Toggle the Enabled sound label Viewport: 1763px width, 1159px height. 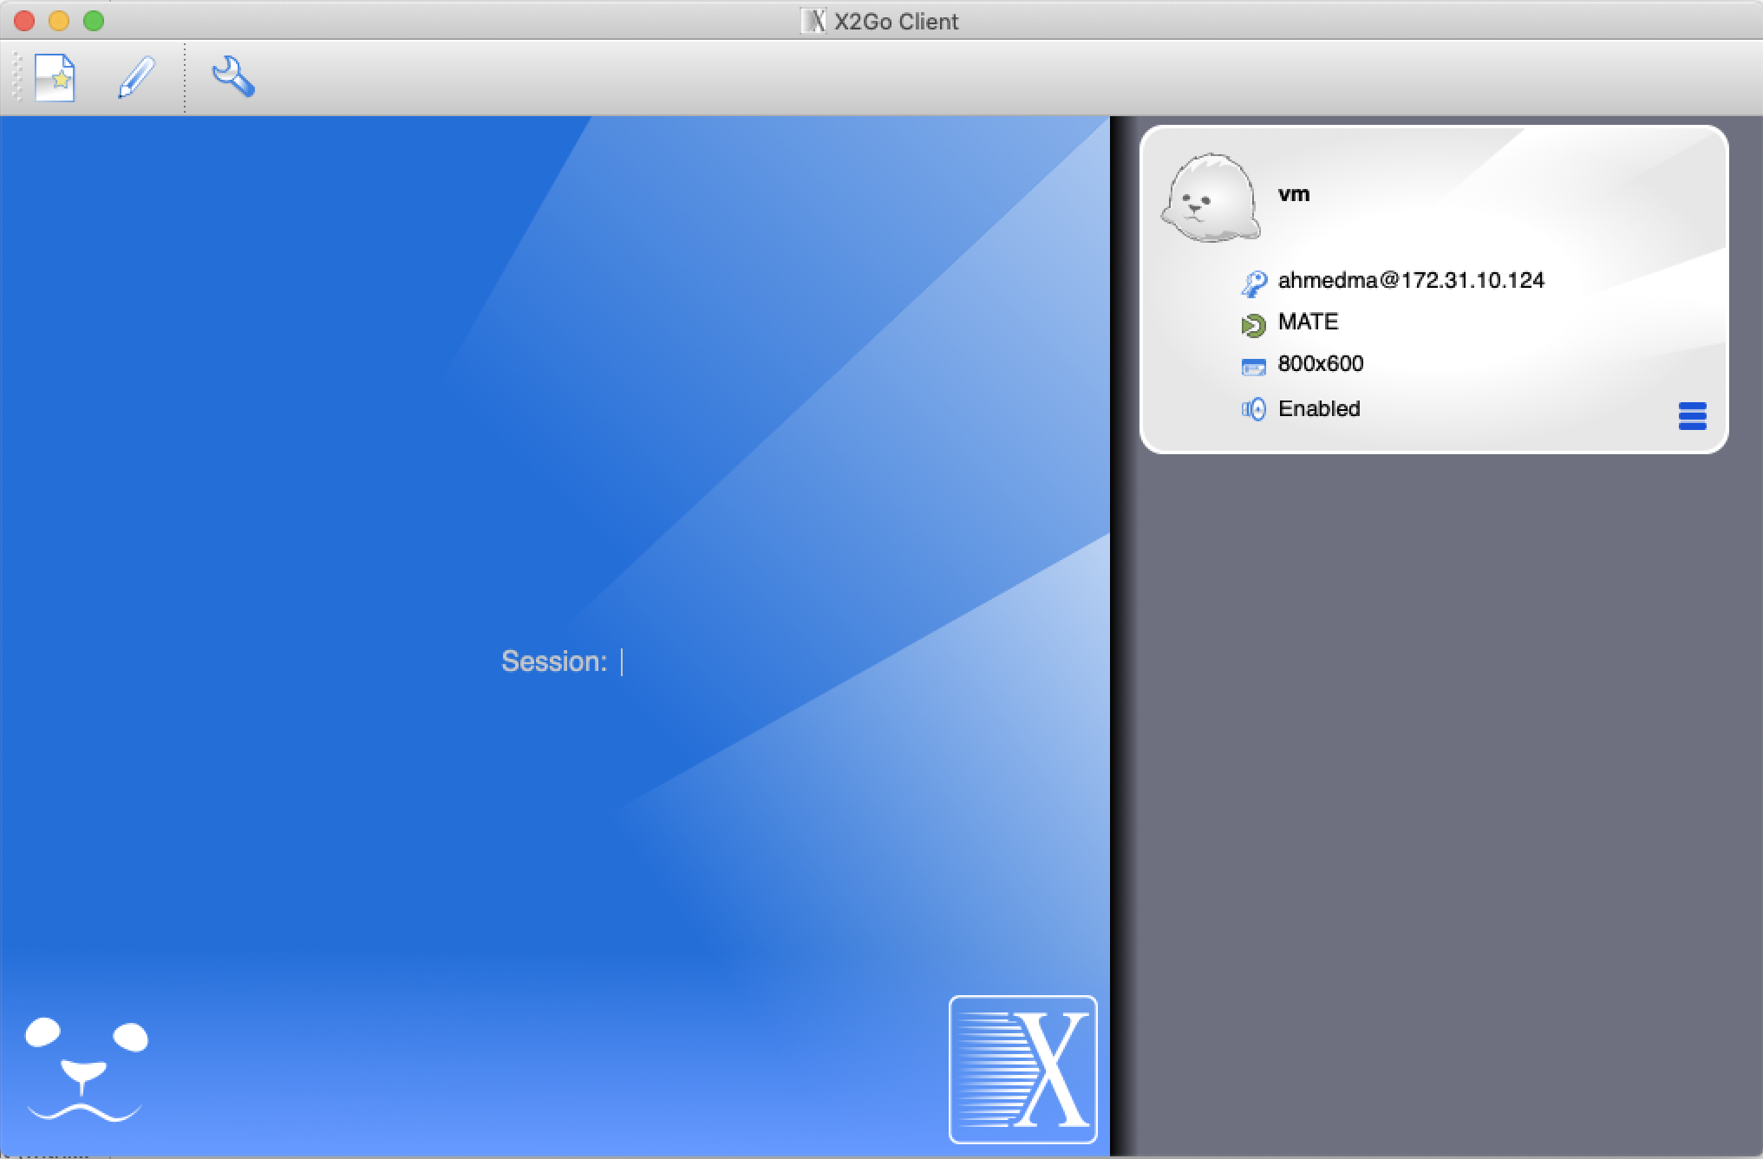pos(1318,409)
